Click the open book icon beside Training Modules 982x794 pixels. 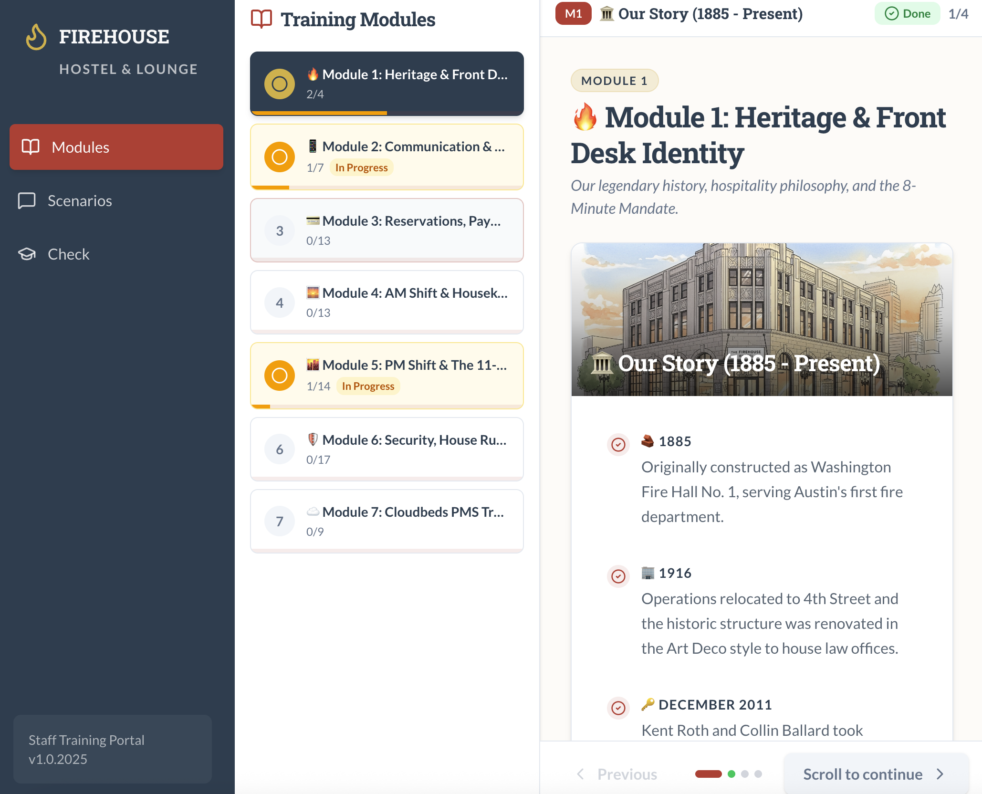(x=261, y=20)
